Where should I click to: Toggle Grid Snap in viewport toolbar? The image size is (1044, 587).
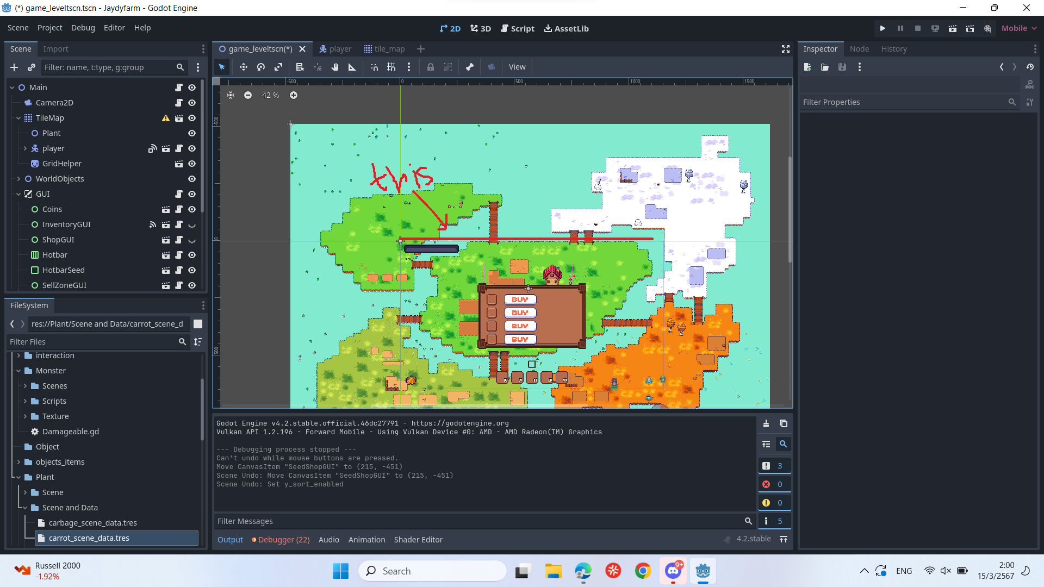click(391, 67)
